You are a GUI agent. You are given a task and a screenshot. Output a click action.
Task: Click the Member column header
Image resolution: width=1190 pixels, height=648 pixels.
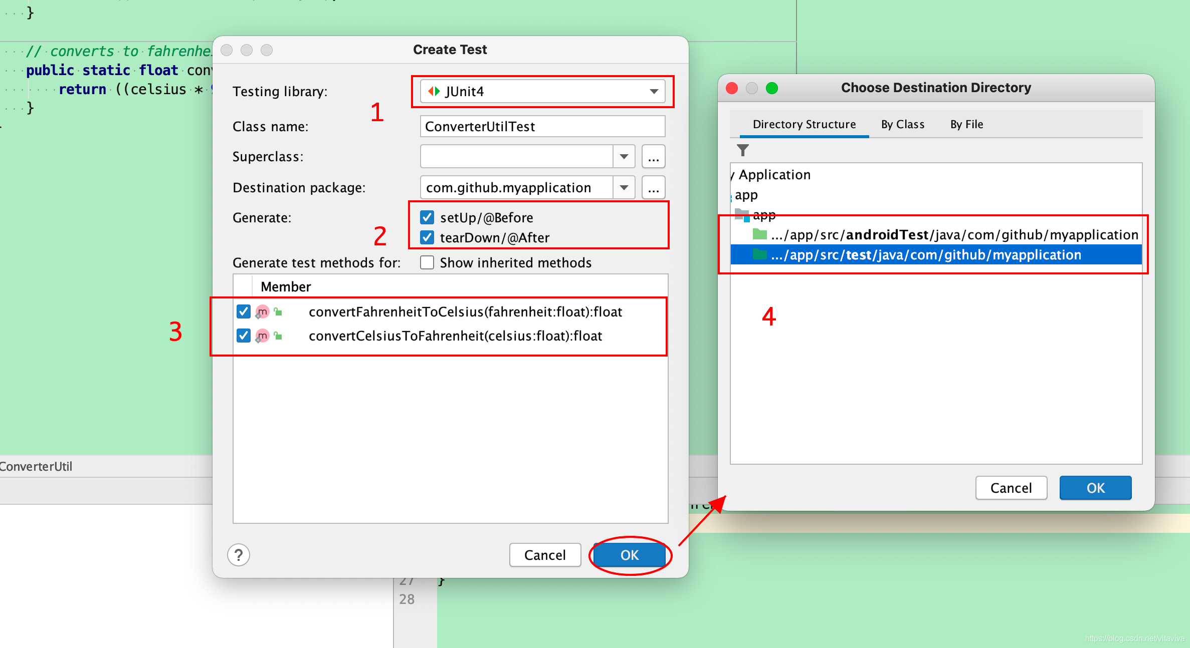(286, 286)
